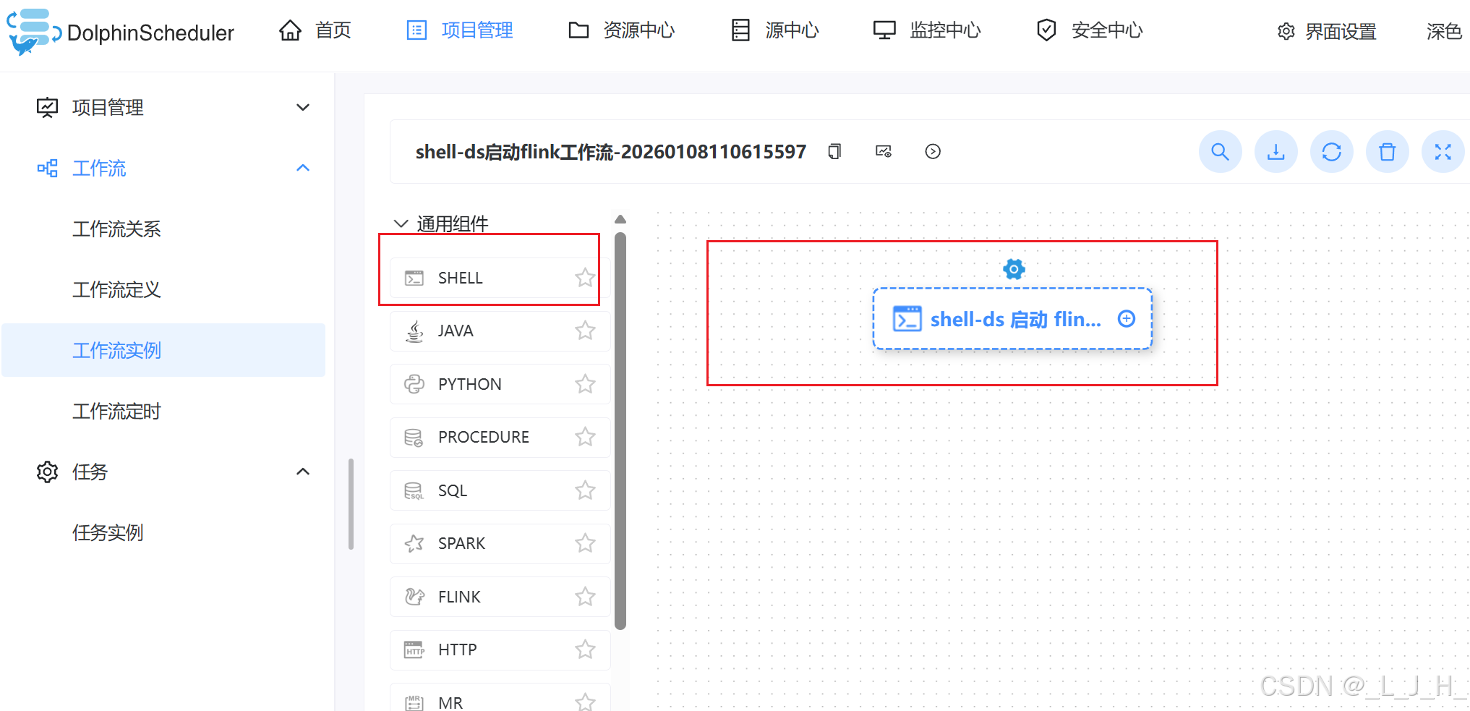
Task: Open 工作流定时 sidebar item
Action: 116,412
